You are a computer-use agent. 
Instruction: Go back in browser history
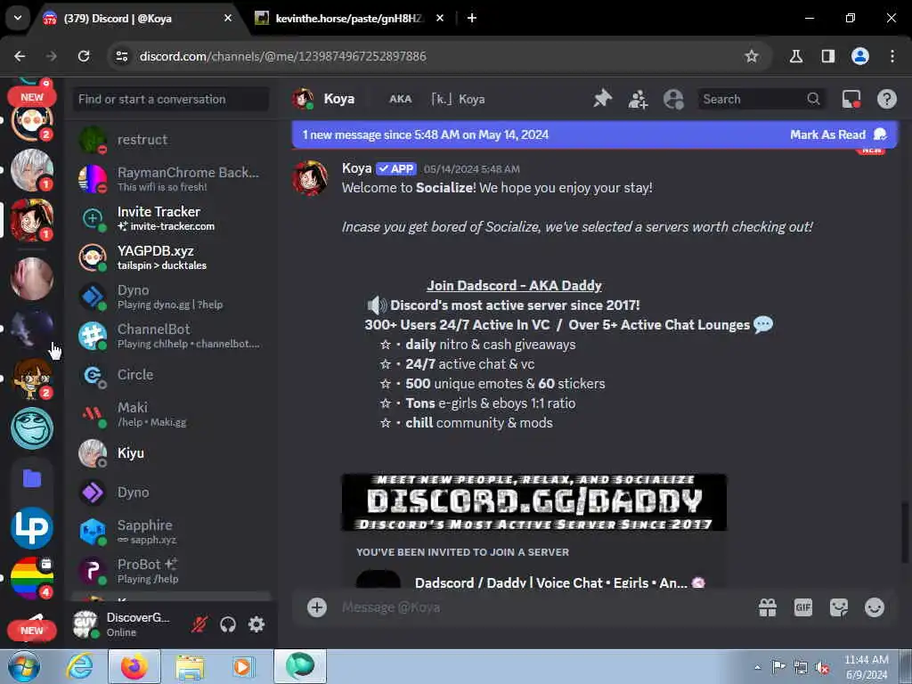(x=20, y=56)
